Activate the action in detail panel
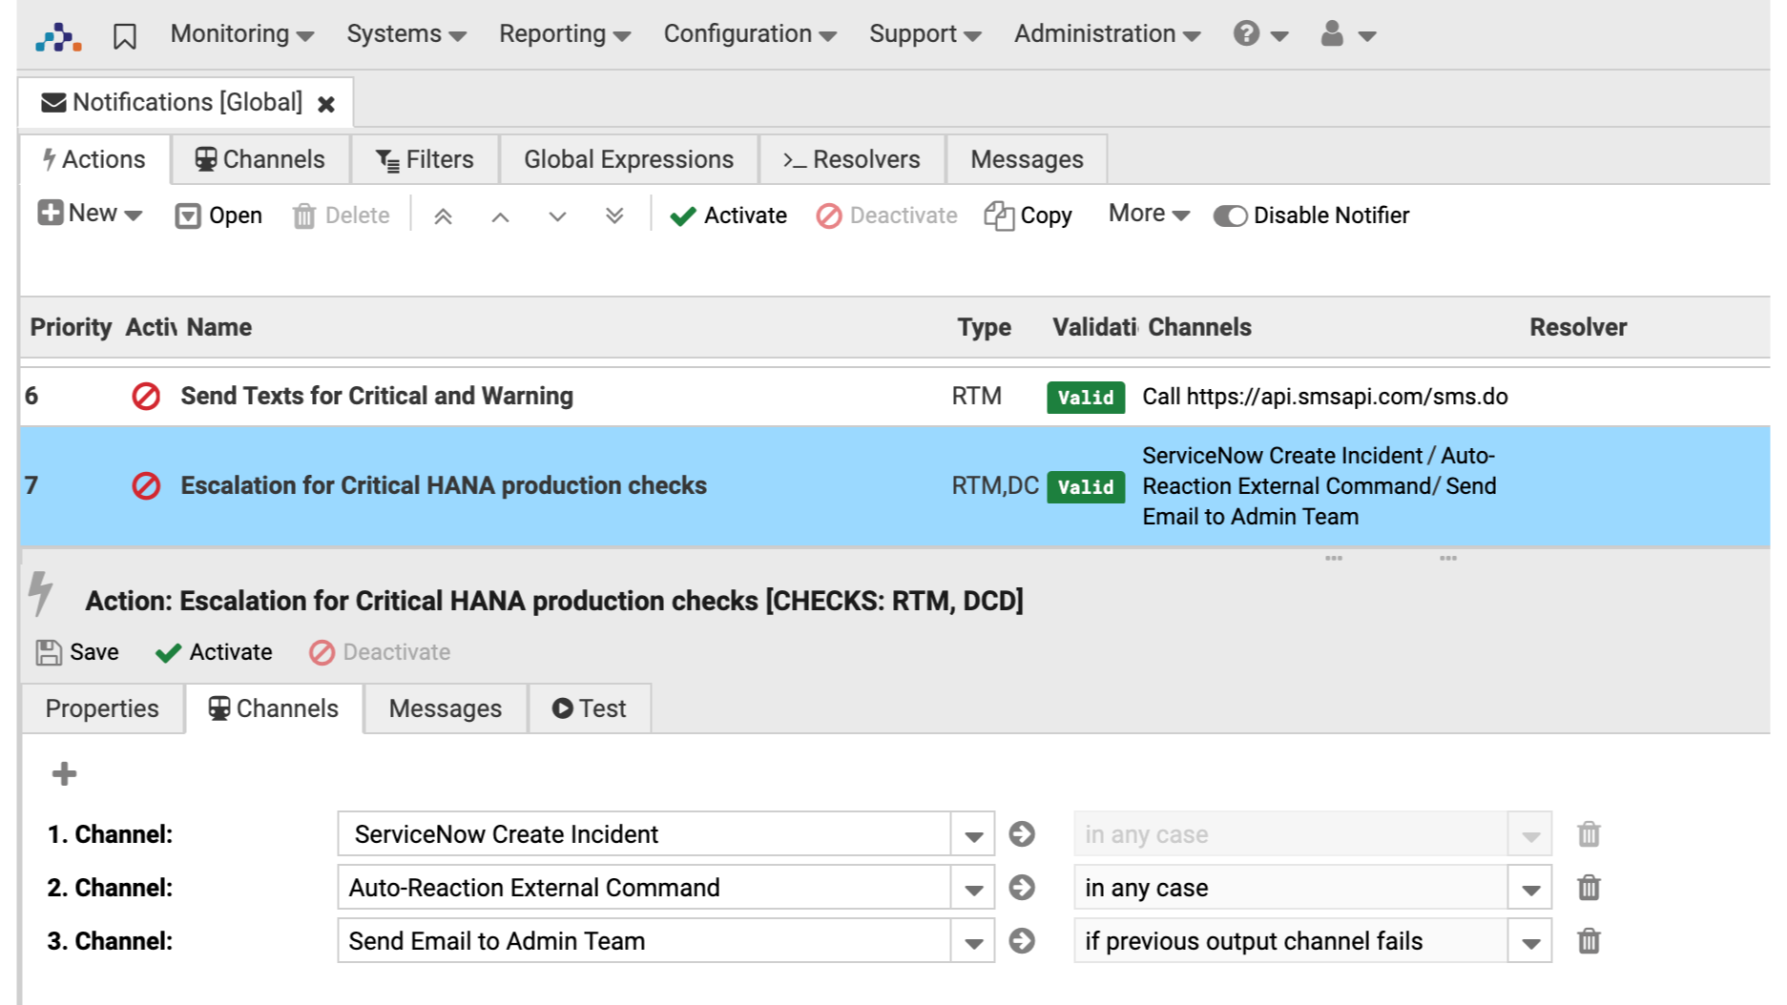This screenshot has height=1005, width=1787. [x=214, y=652]
